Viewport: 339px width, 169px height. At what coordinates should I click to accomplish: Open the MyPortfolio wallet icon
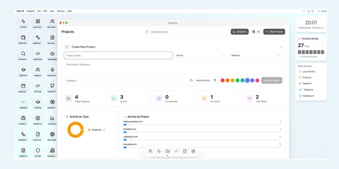(x=24, y=38)
